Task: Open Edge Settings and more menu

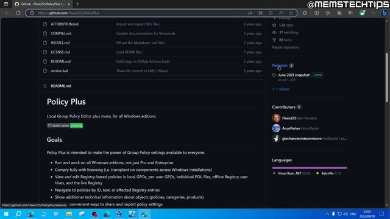Action: [374, 13]
